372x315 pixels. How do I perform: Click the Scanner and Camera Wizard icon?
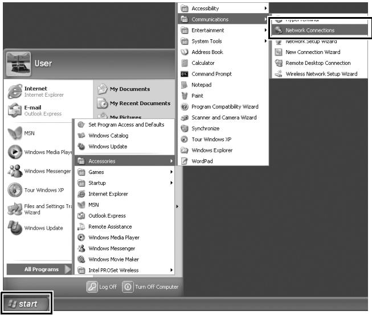coord(185,118)
